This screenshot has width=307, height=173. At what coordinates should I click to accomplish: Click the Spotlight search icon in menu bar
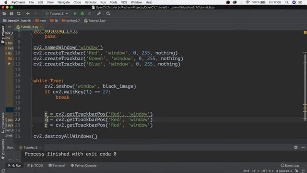tap(287, 2)
